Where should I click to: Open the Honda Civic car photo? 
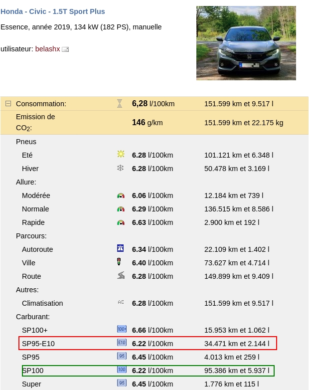click(x=246, y=43)
